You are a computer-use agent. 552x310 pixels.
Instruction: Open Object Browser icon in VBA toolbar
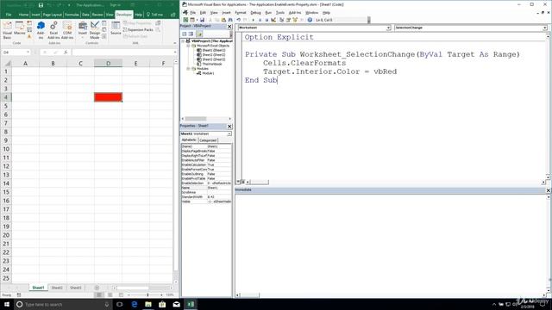click(x=295, y=20)
